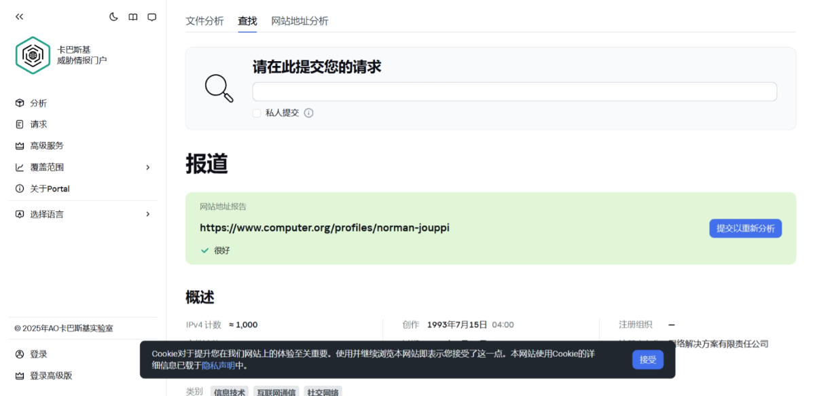Image resolution: width=815 pixels, height=396 pixels.
Task: Accept cookies with 接受 button
Action: [648, 360]
